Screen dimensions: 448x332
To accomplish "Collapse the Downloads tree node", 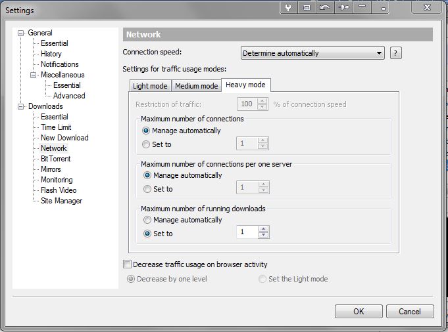I will pos(21,106).
